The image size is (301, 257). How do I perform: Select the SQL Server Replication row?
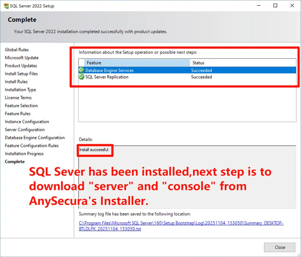pos(187,77)
